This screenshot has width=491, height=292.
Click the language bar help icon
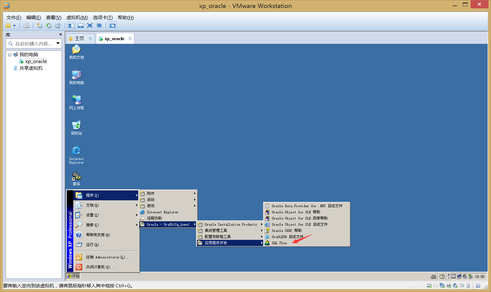[x=442, y=277]
